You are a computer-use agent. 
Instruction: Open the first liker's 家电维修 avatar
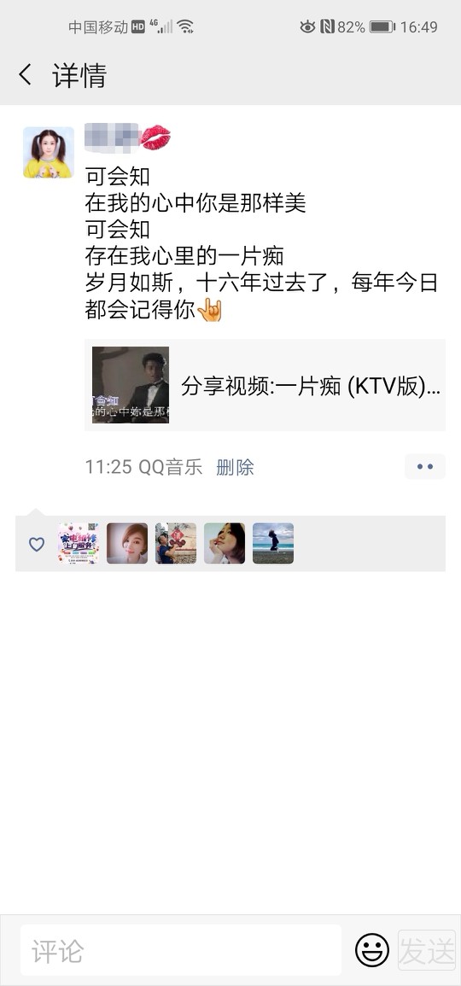pyautogui.click(x=79, y=543)
